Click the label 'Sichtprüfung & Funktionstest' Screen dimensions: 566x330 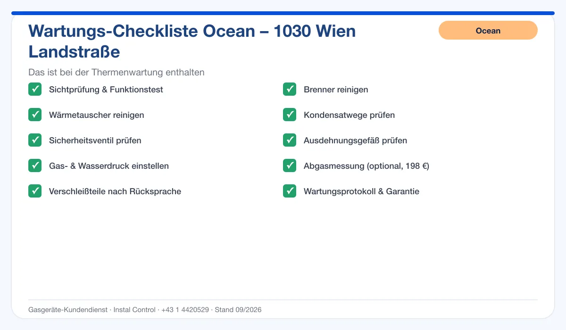pos(106,90)
